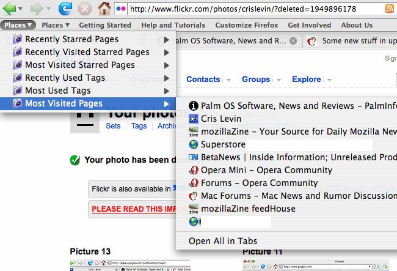Click the Forward arrow button
The width and height of the screenshot is (397, 271).
tap(37, 9)
